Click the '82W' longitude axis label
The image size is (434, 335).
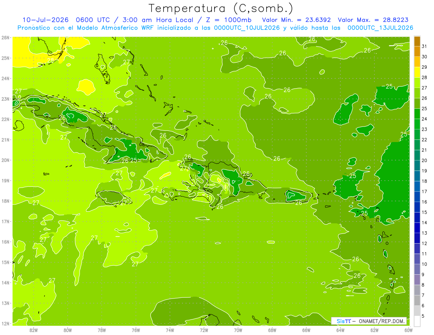tap(34, 330)
